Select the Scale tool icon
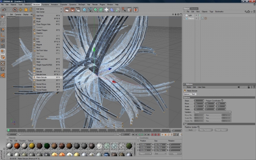256x160 pixels. (26, 10)
